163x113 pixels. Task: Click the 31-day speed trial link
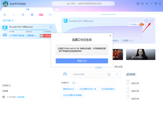point(23,36)
